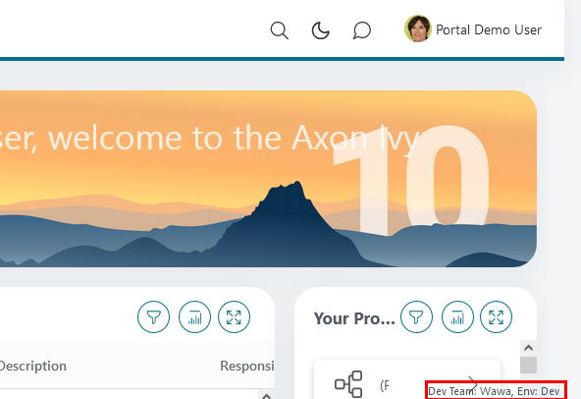The width and height of the screenshot is (581, 399).
Task: Click the process flow diagram icon
Action: (x=348, y=384)
